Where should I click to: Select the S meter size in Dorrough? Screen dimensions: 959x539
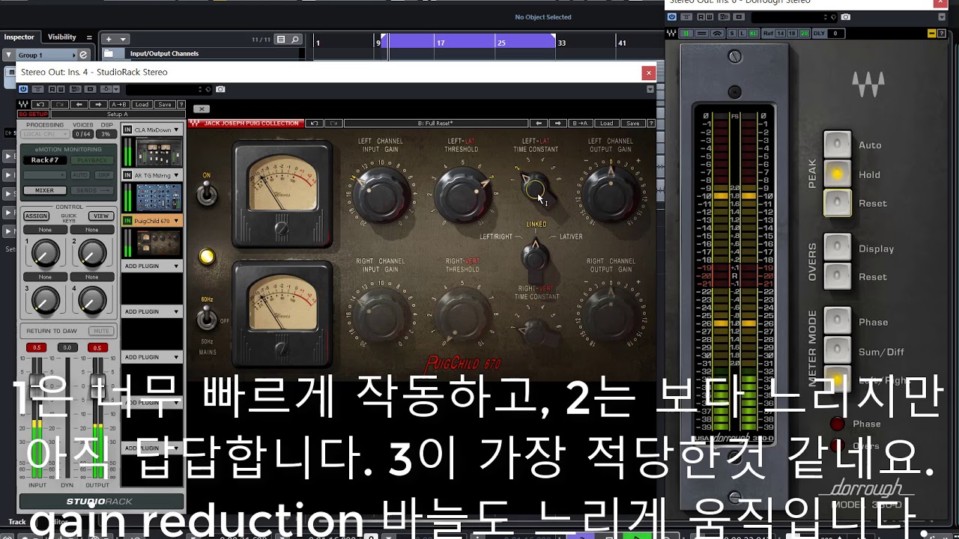[x=732, y=33]
